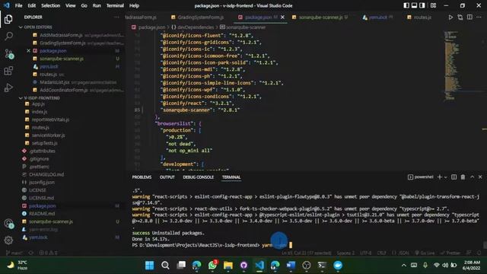487x274 pixels.
Task: Click the synchronize changes icon in status bar
Action: point(31,253)
